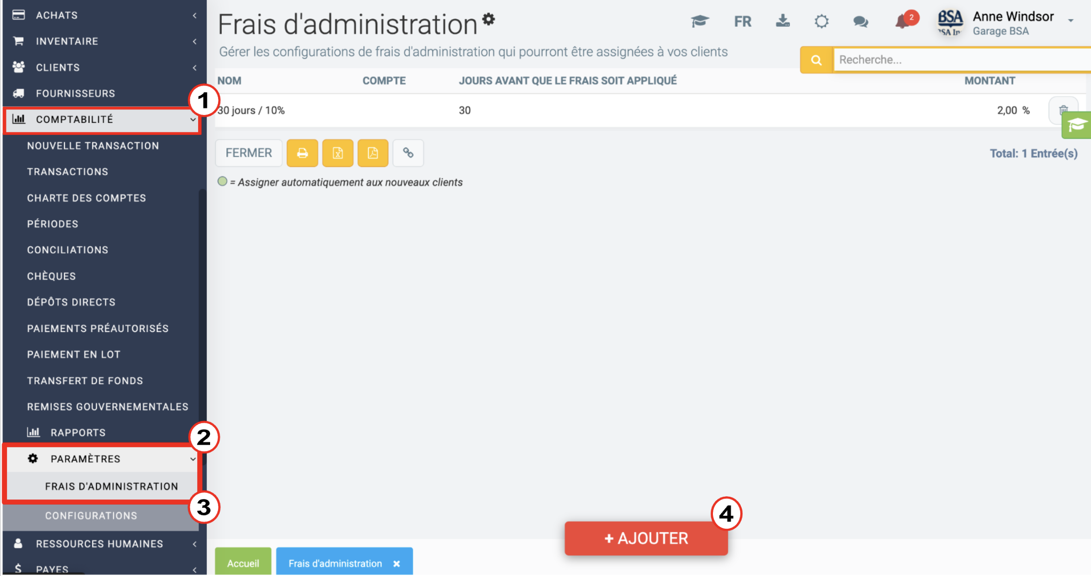
Task: Collapse the Comptabilité menu section
Action: [102, 120]
